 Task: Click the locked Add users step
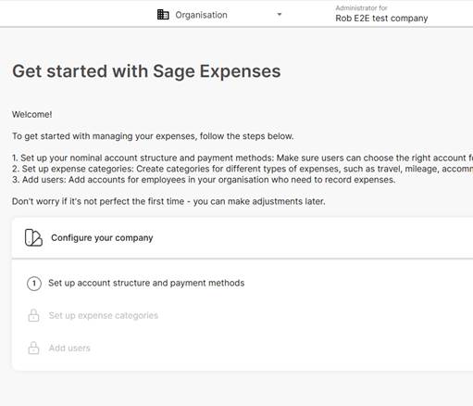click(x=69, y=349)
